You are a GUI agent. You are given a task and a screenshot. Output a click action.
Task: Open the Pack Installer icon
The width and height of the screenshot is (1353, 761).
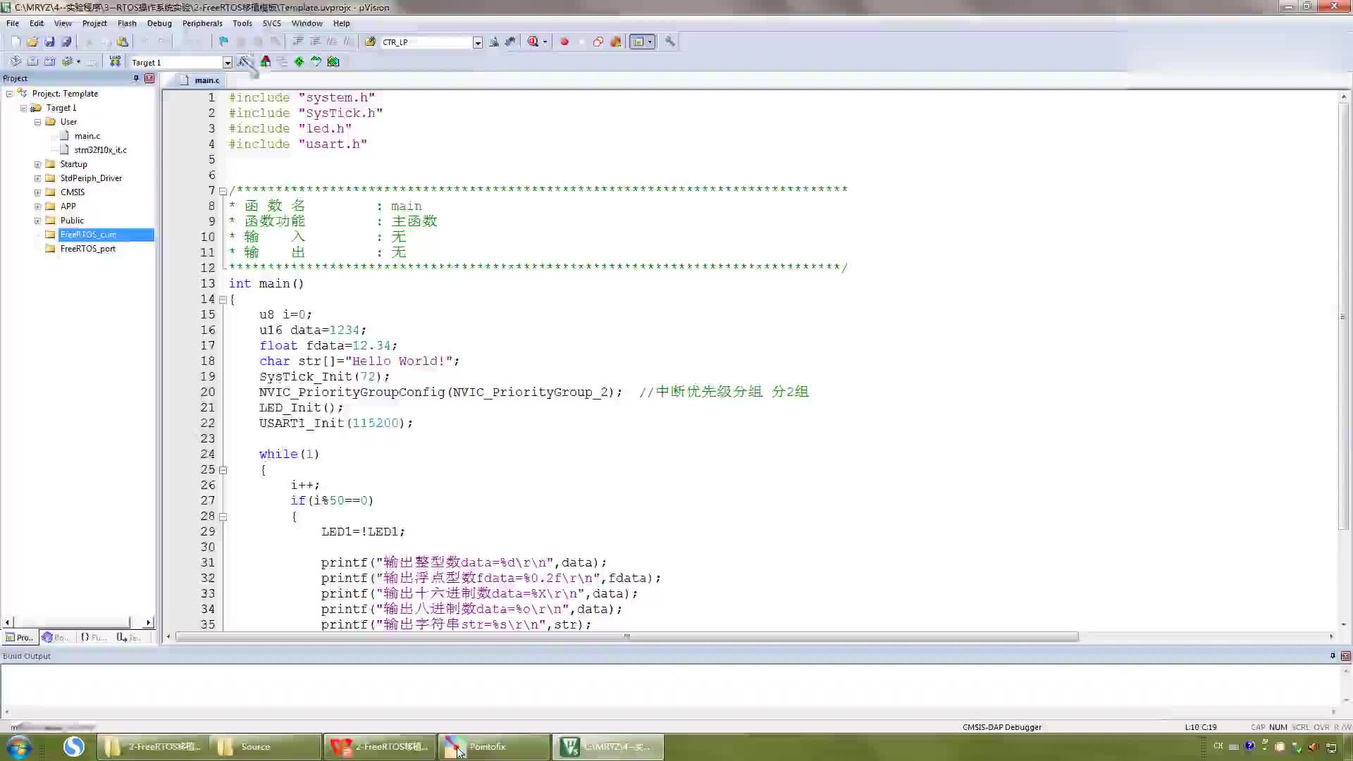click(x=333, y=62)
